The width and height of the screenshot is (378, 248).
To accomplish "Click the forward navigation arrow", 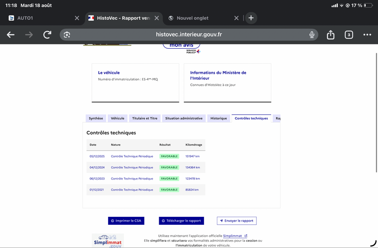I will coord(29,34).
